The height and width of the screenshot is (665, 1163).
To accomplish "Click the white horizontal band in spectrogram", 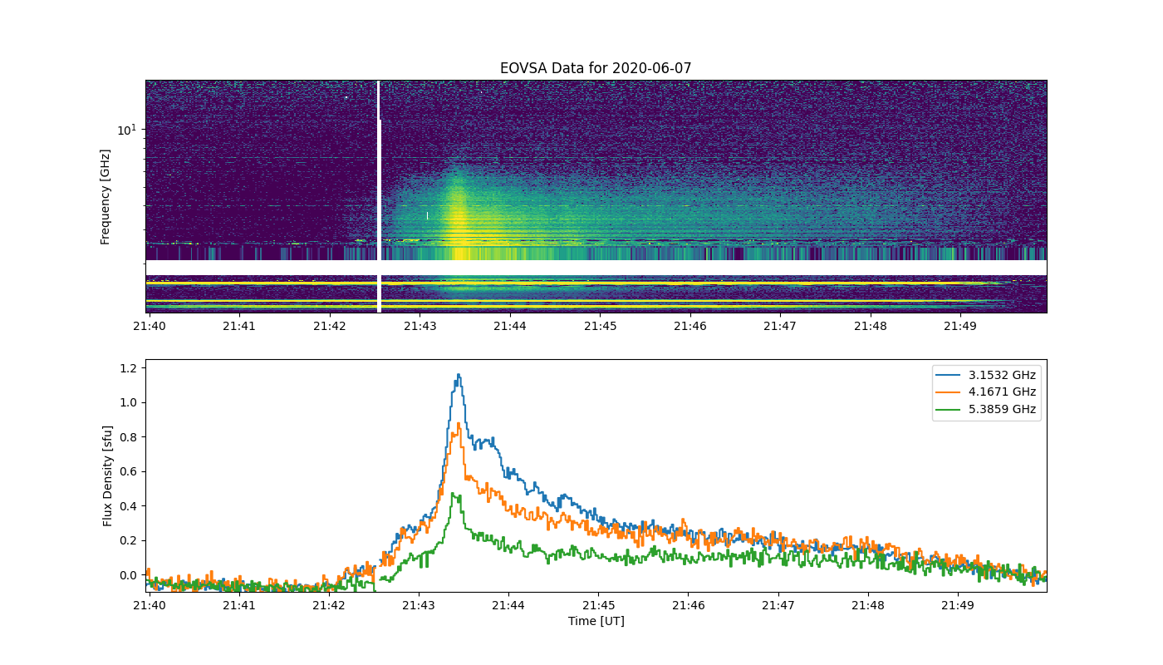I will click(x=596, y=268).
